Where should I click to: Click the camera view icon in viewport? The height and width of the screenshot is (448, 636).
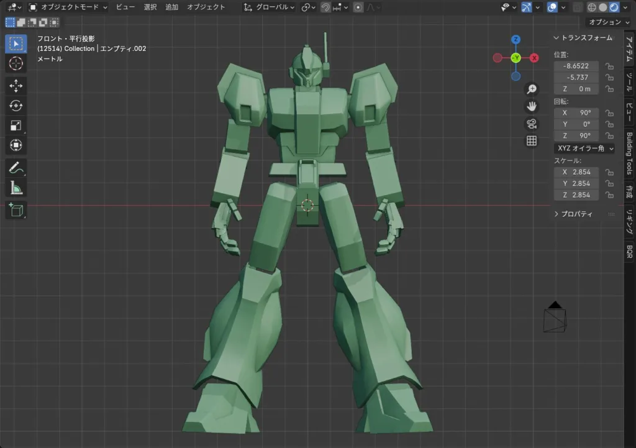532,123
